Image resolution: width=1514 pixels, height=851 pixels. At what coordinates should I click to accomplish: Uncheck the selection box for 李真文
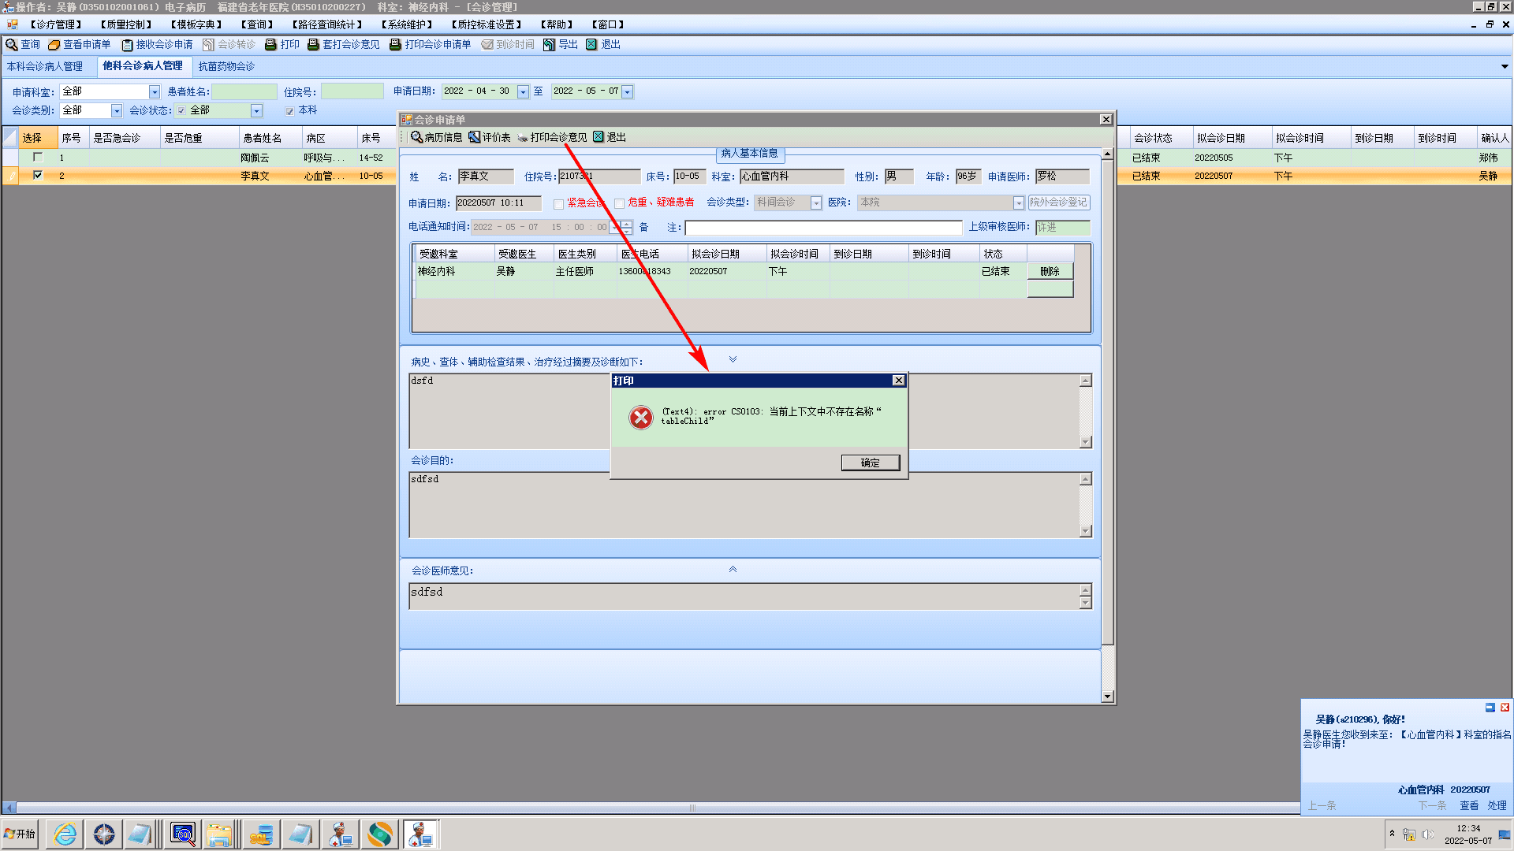37,175
